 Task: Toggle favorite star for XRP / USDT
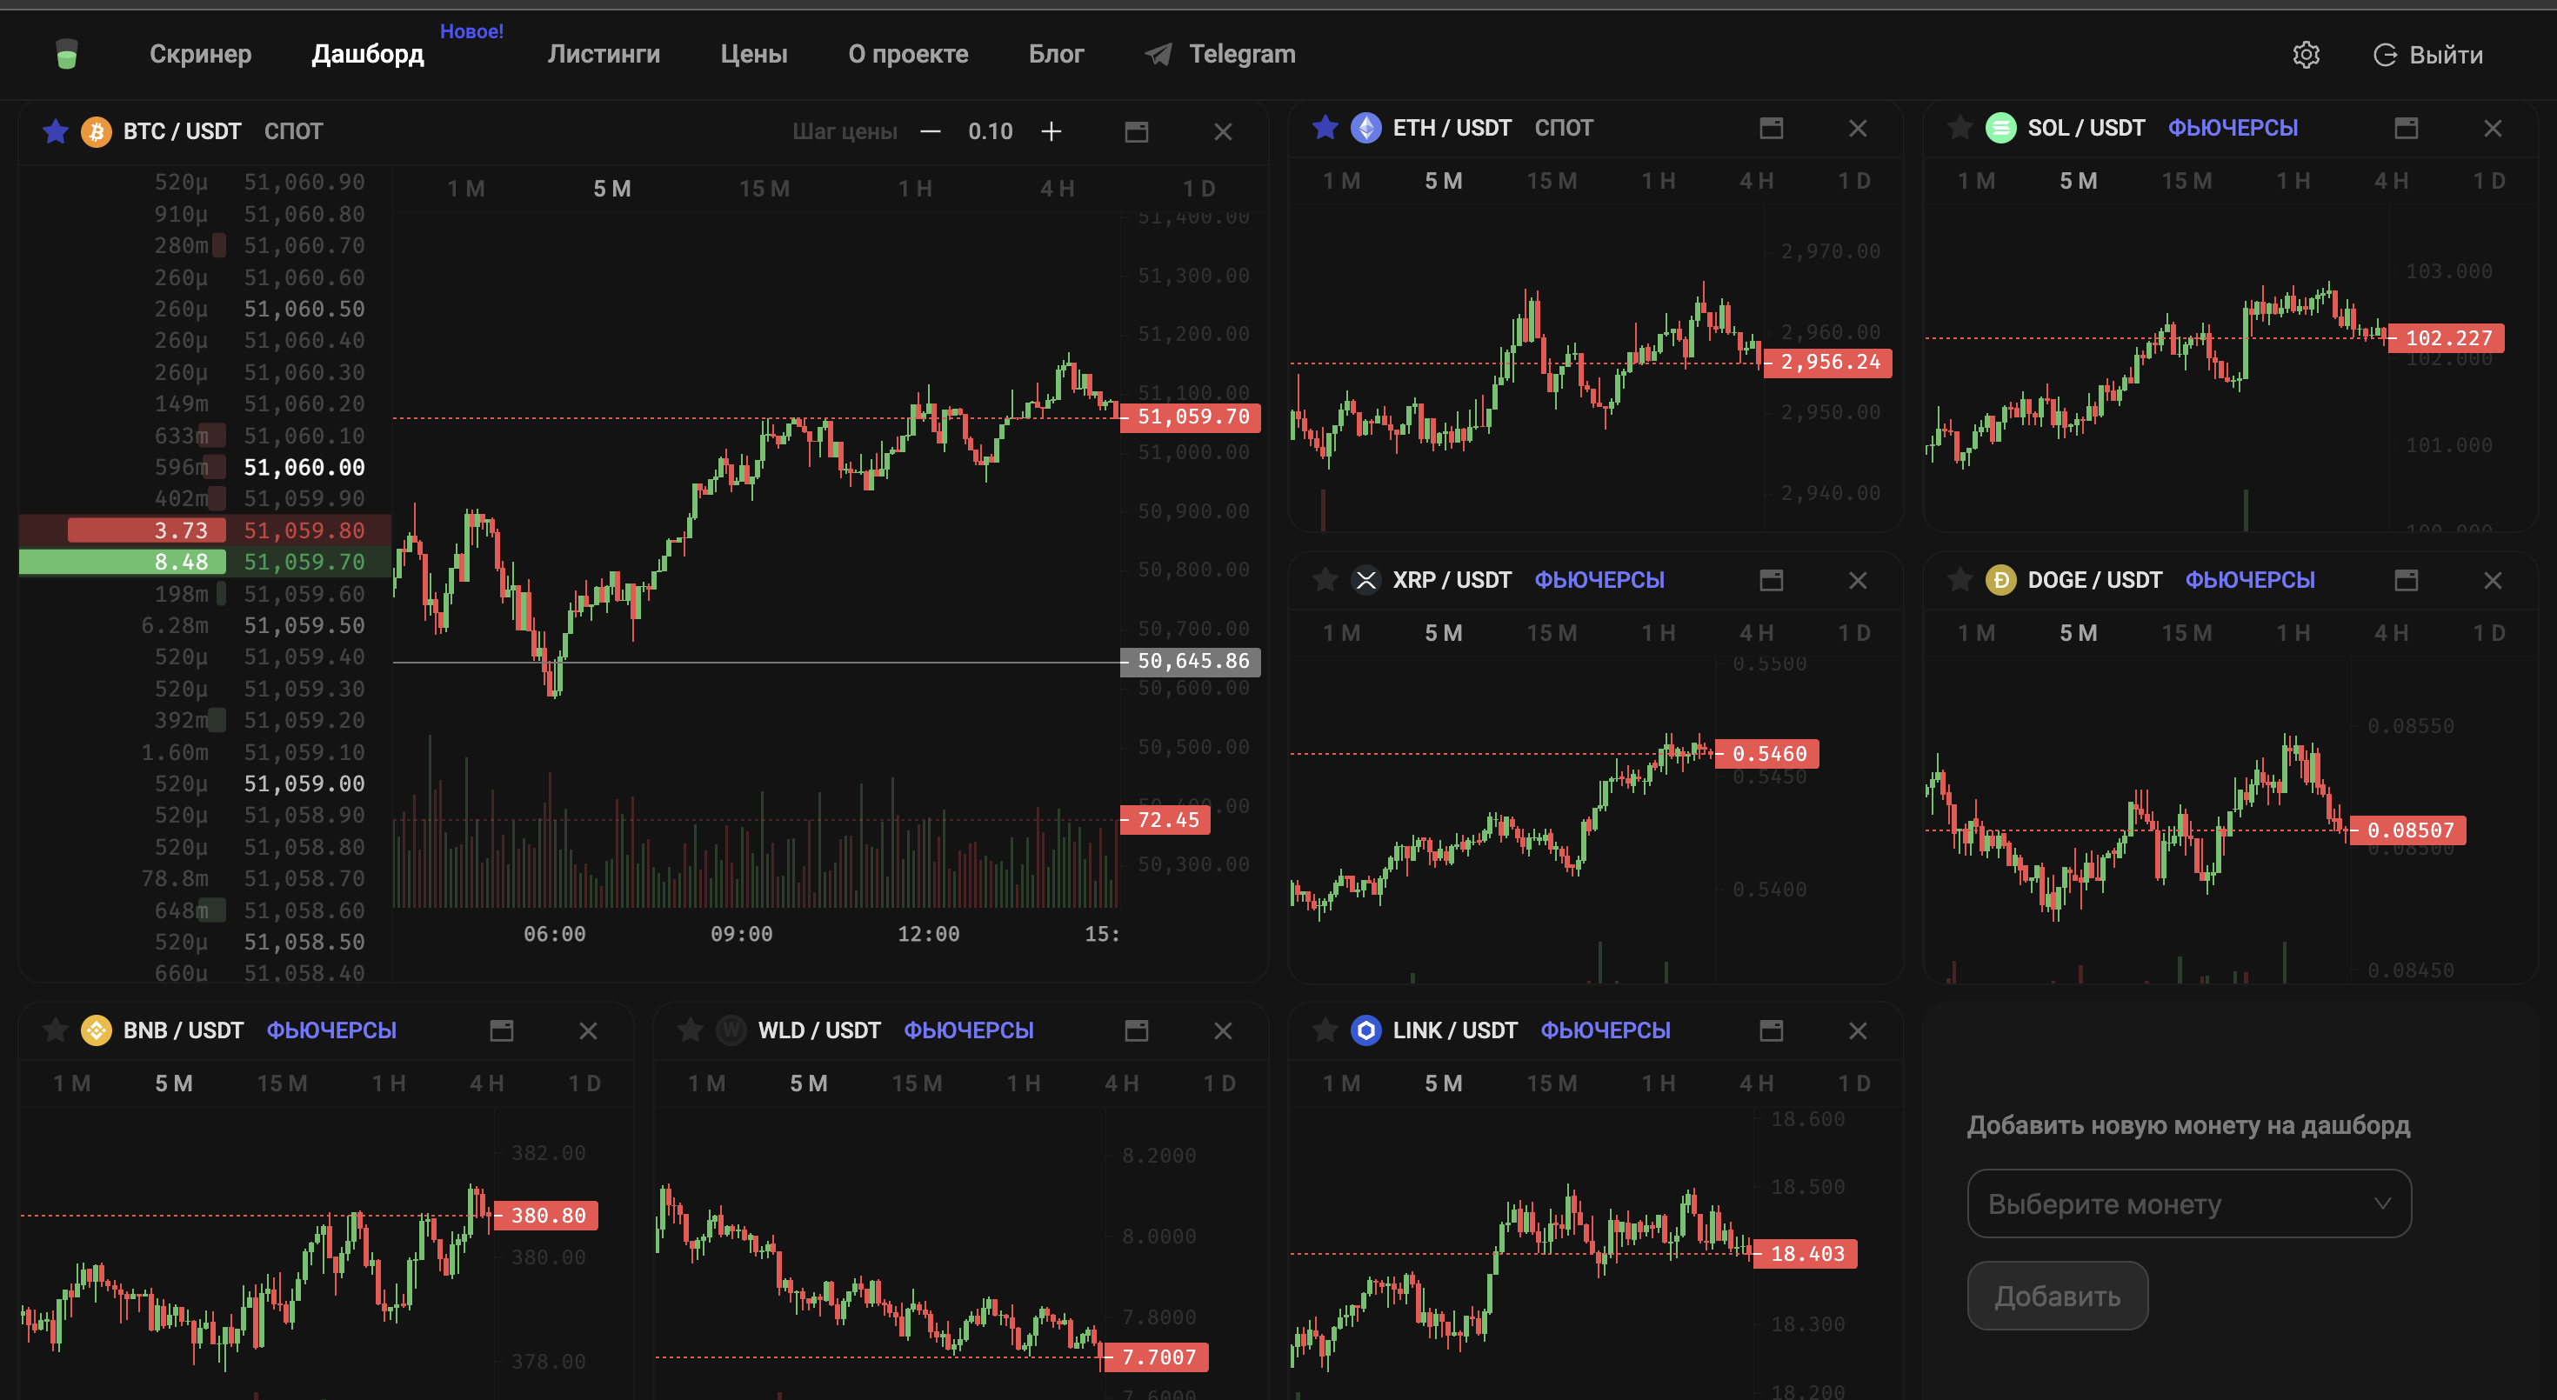(1324, 579)
